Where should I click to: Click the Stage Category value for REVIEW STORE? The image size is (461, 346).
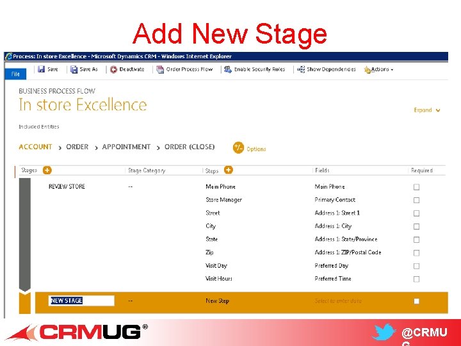(131, 186)
